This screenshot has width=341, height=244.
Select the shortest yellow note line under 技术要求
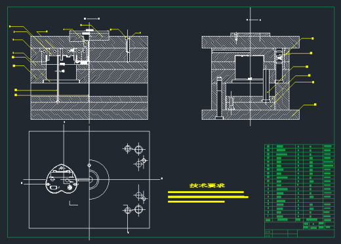click(x=196, y=201)
